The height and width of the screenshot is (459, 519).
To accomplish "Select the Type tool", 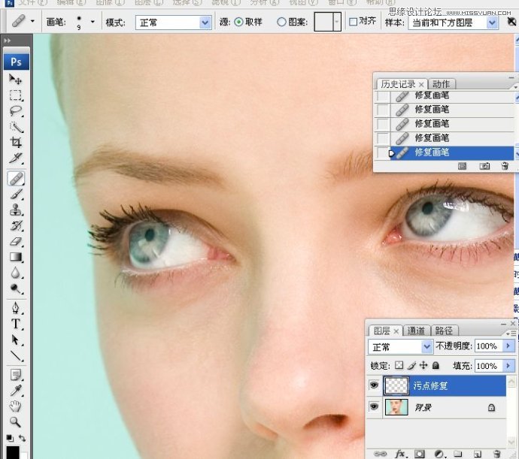I will click(15, 324).
